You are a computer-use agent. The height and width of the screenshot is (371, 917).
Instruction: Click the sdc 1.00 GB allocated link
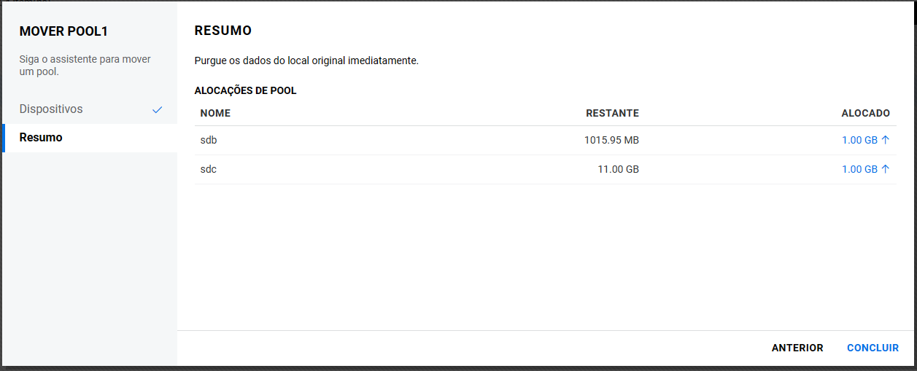point(859,169)
